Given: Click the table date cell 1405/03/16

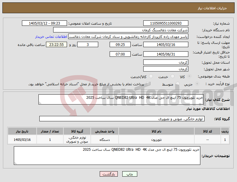Looking at the screenshot, I should (x=22, y=140).
